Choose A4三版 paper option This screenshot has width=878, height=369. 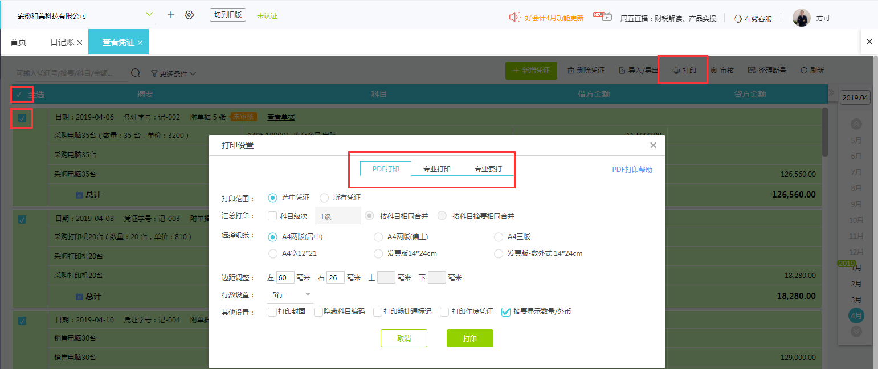click(x=499, y=237)
